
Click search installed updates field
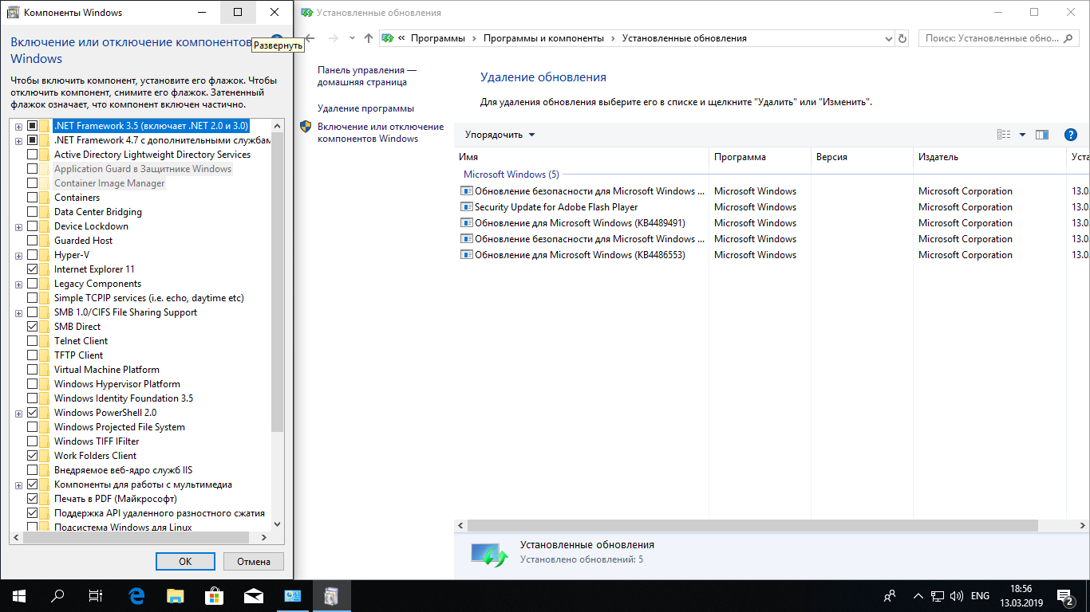(997, 38)
